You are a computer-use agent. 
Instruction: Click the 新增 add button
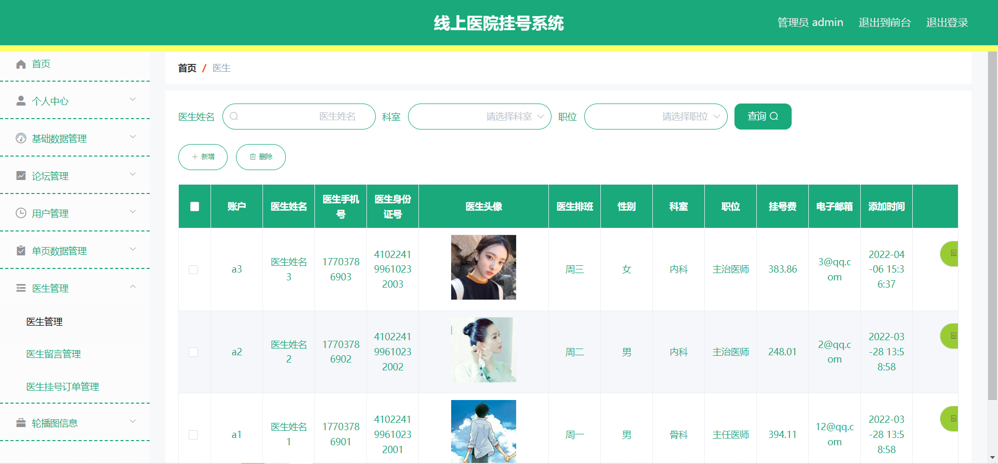pyautogui.click(x=203, y=157)
